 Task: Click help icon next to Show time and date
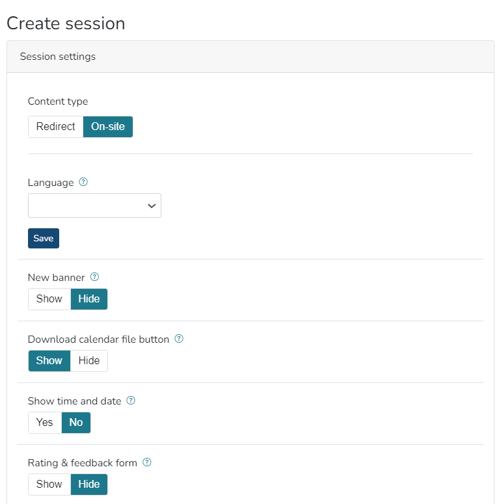[131, 401]
